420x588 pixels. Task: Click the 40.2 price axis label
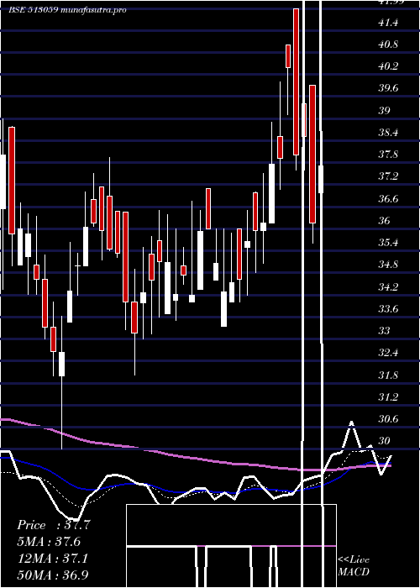[x=388, y=66]
